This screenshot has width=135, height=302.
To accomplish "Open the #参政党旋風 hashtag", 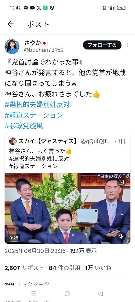I will (24, 126).
